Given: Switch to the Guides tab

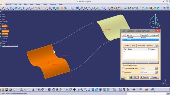Looking at the screenshot, I should (126, 45).
